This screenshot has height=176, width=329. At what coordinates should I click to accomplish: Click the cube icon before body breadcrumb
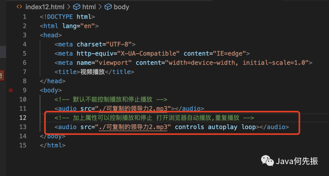[x=108, y=7]
